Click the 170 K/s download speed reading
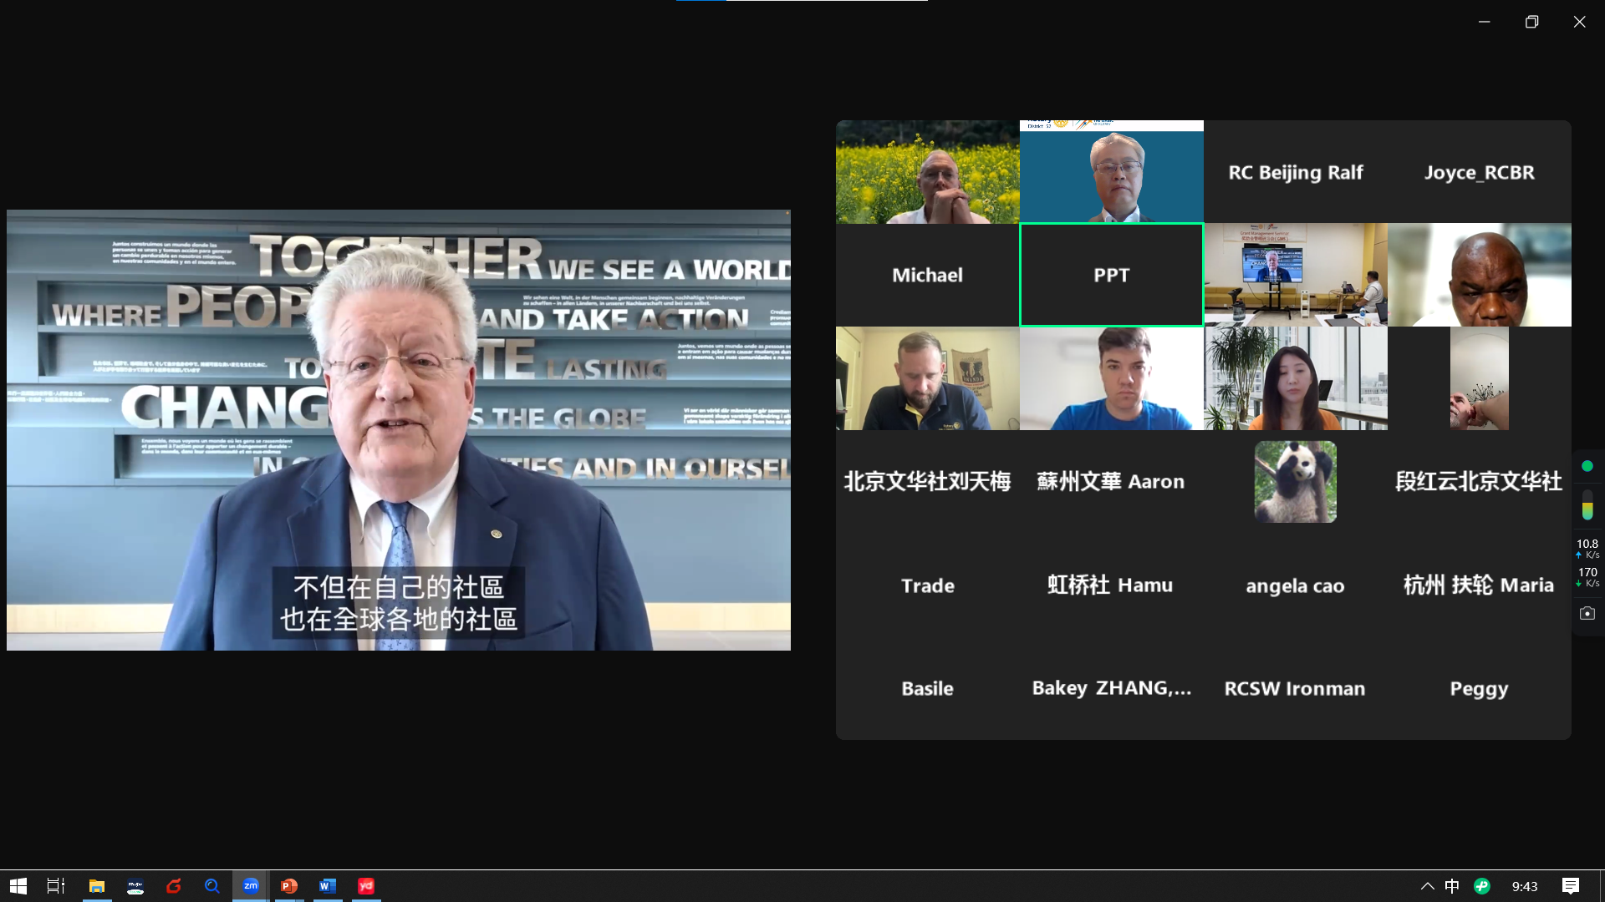This screenshot has height=902, width=1605. click(1587, 577)
